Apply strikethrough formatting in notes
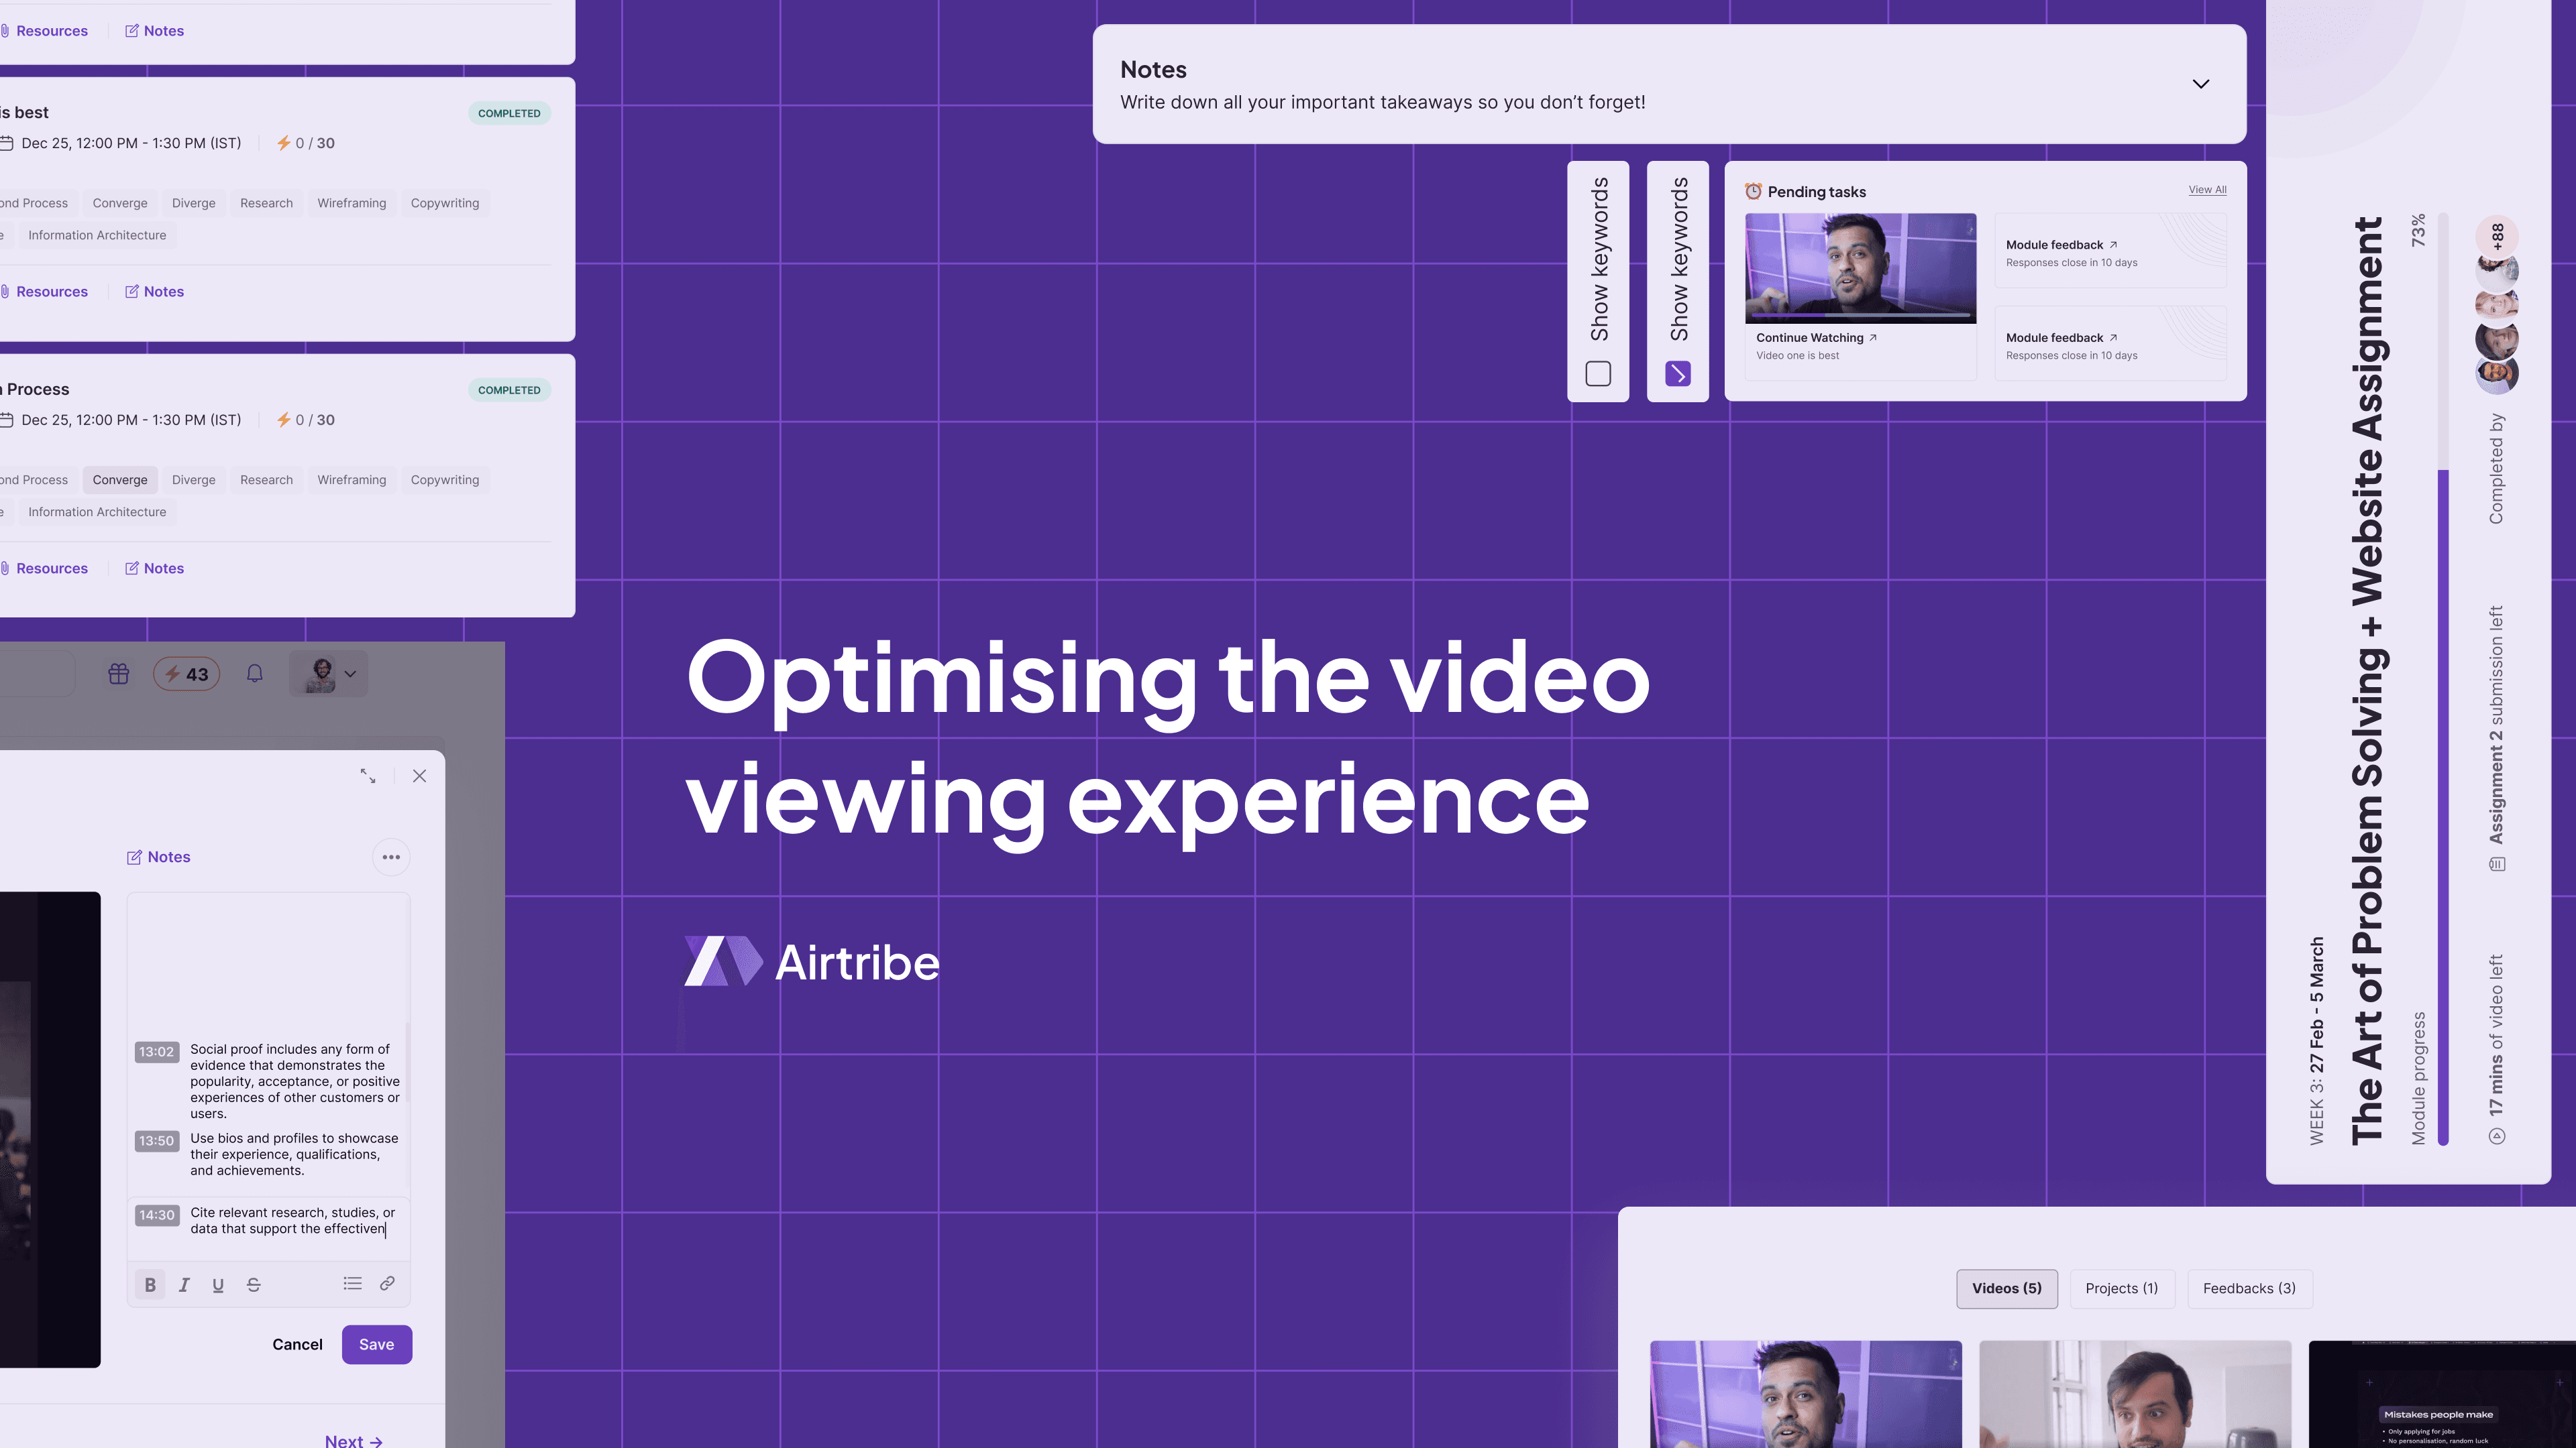 (x=253, y=1285)
